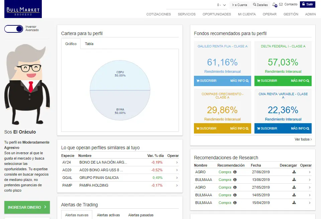The width and height of the screenshot is (321, 219).
Task: Click the INGRESAR DINERO button
Action: click(27, 207)
